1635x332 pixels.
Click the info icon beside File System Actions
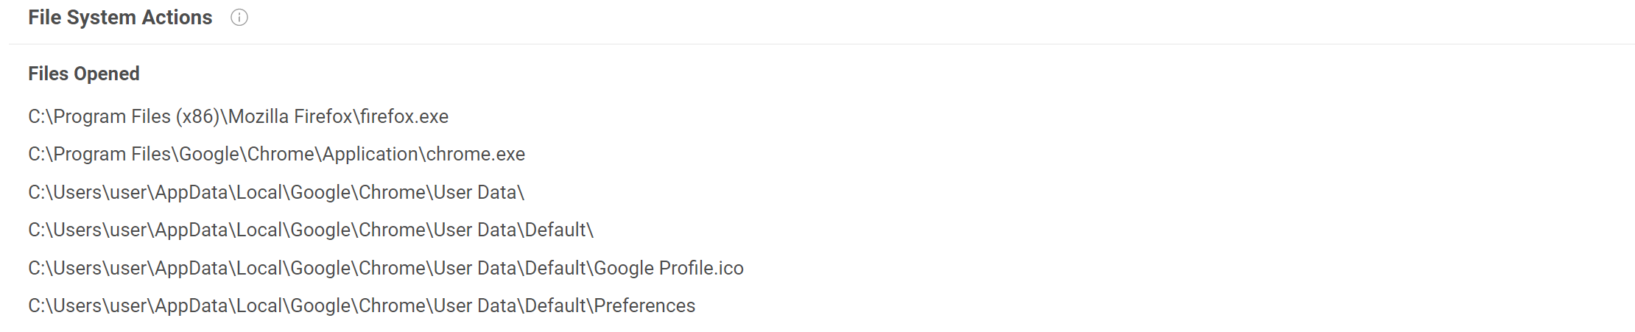coord(239,18)
